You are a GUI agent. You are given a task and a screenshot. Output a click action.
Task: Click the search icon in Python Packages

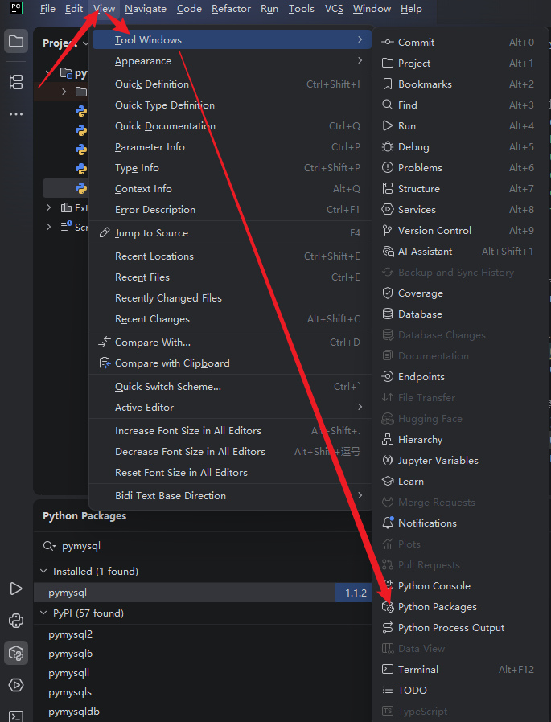coord(49,546)
